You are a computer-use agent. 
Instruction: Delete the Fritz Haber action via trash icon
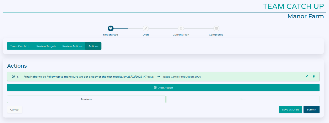click(x=313, y=77)
